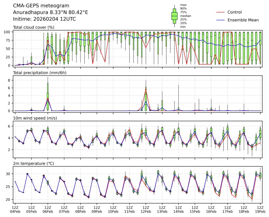The height and width of the screenshot is (217, 269).
Task: Click the median label in the legend
Action: pyautogui.click(x=184, y=16)
